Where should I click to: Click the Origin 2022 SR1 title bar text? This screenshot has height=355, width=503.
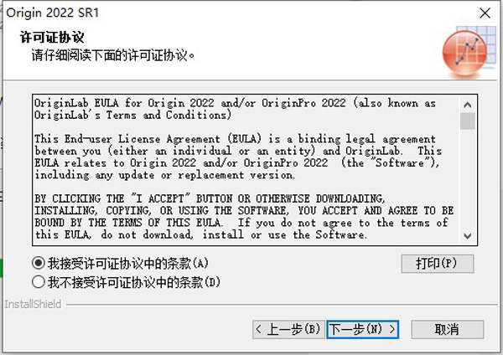click(53, 13)
